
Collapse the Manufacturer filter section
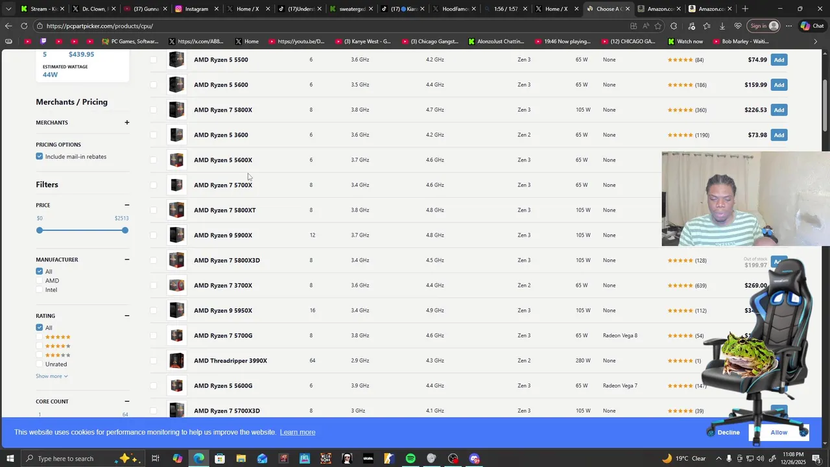click(x=126, y=259)
